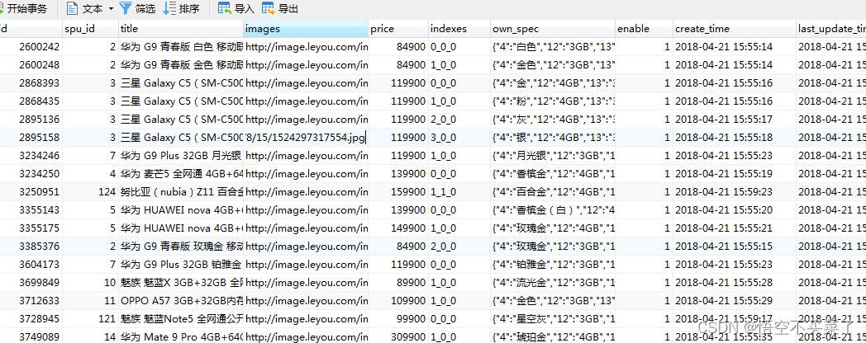Viewport: 866px width, 343px height.
Task: Click id cell 3234246
Action: tap(31, 156)
